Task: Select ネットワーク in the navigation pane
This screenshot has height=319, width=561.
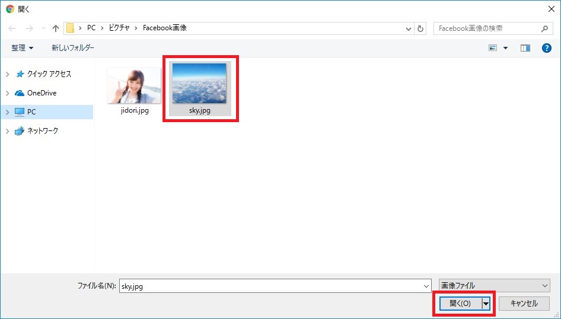Action: coord(42,131)
